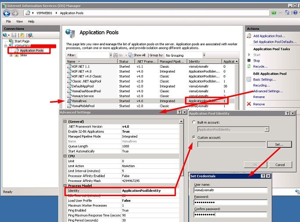Expand the Sites tree node
Screen dimensions: 300x222
pos(11,55)
